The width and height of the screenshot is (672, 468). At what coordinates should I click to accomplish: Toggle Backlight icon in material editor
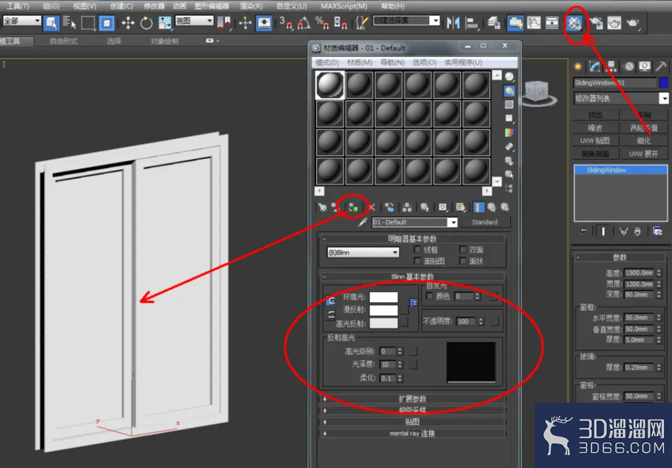point(509,90)
